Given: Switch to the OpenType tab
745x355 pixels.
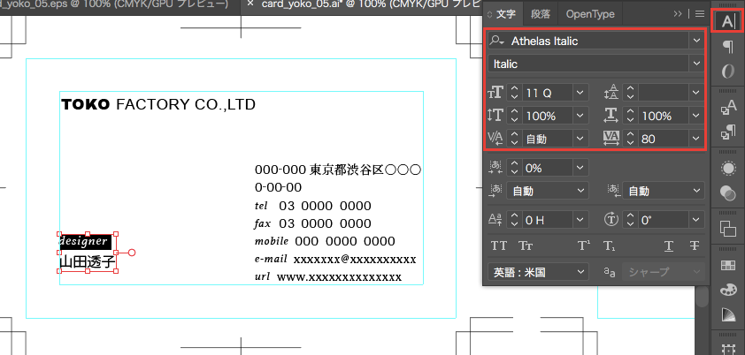Looking at the screenshot, I should click(590, 14).
